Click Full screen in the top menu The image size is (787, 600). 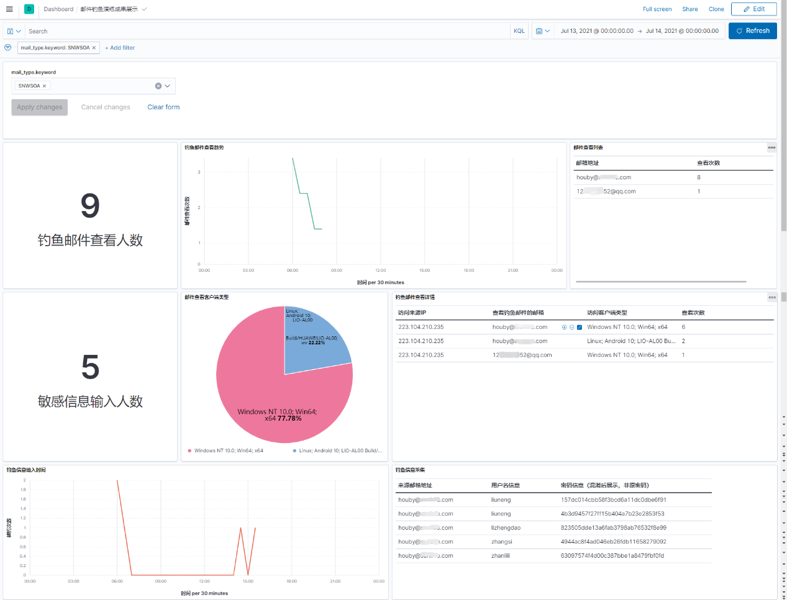[x=657, y=9]
